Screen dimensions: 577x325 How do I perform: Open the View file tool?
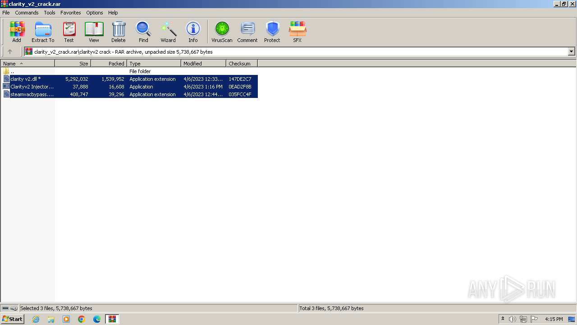pos(94,32)
